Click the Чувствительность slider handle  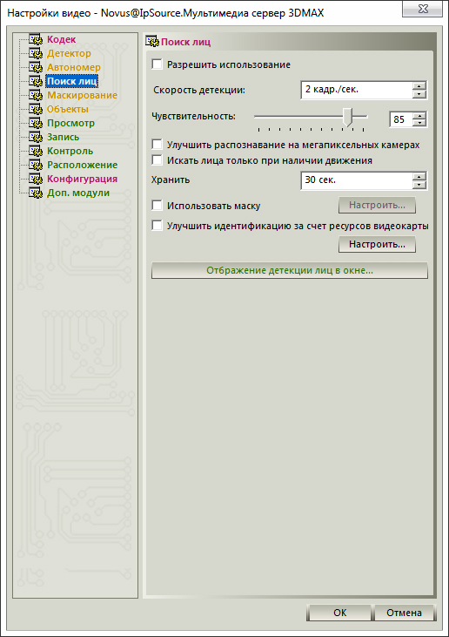click(x=347, y=118)
